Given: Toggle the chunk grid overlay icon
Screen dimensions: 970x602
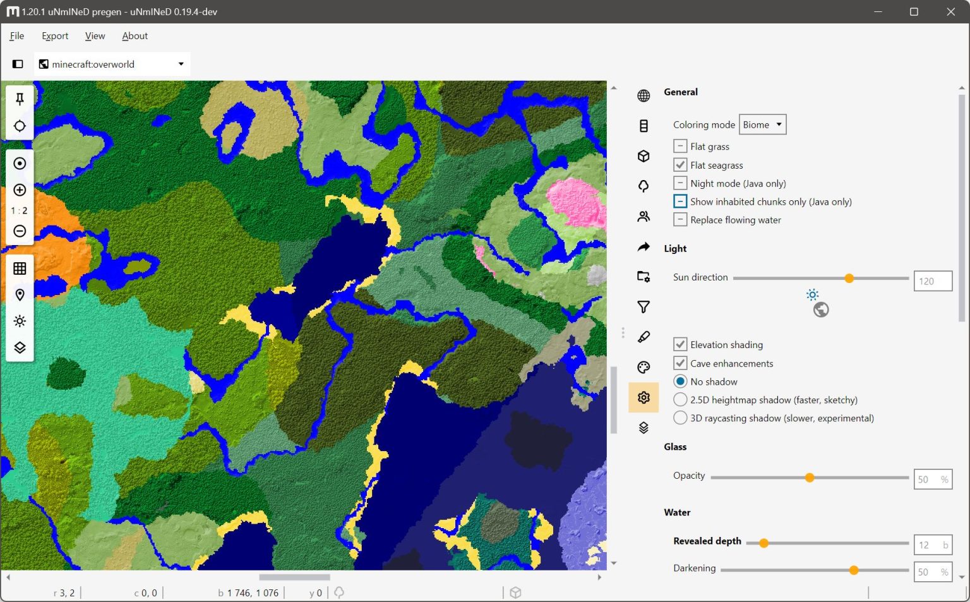Looking at the screenshot, I should (x=20, y=268).
